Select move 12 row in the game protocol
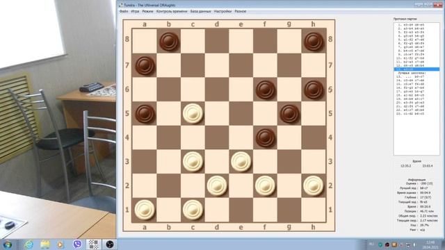The image size is (445, 250). pyautogui.click(x=416, y=65)
